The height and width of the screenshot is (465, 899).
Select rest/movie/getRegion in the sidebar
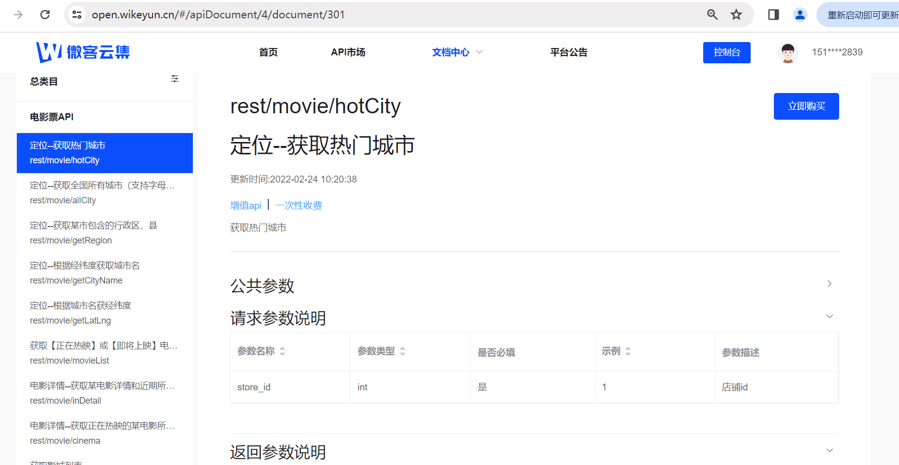(71, 240)
